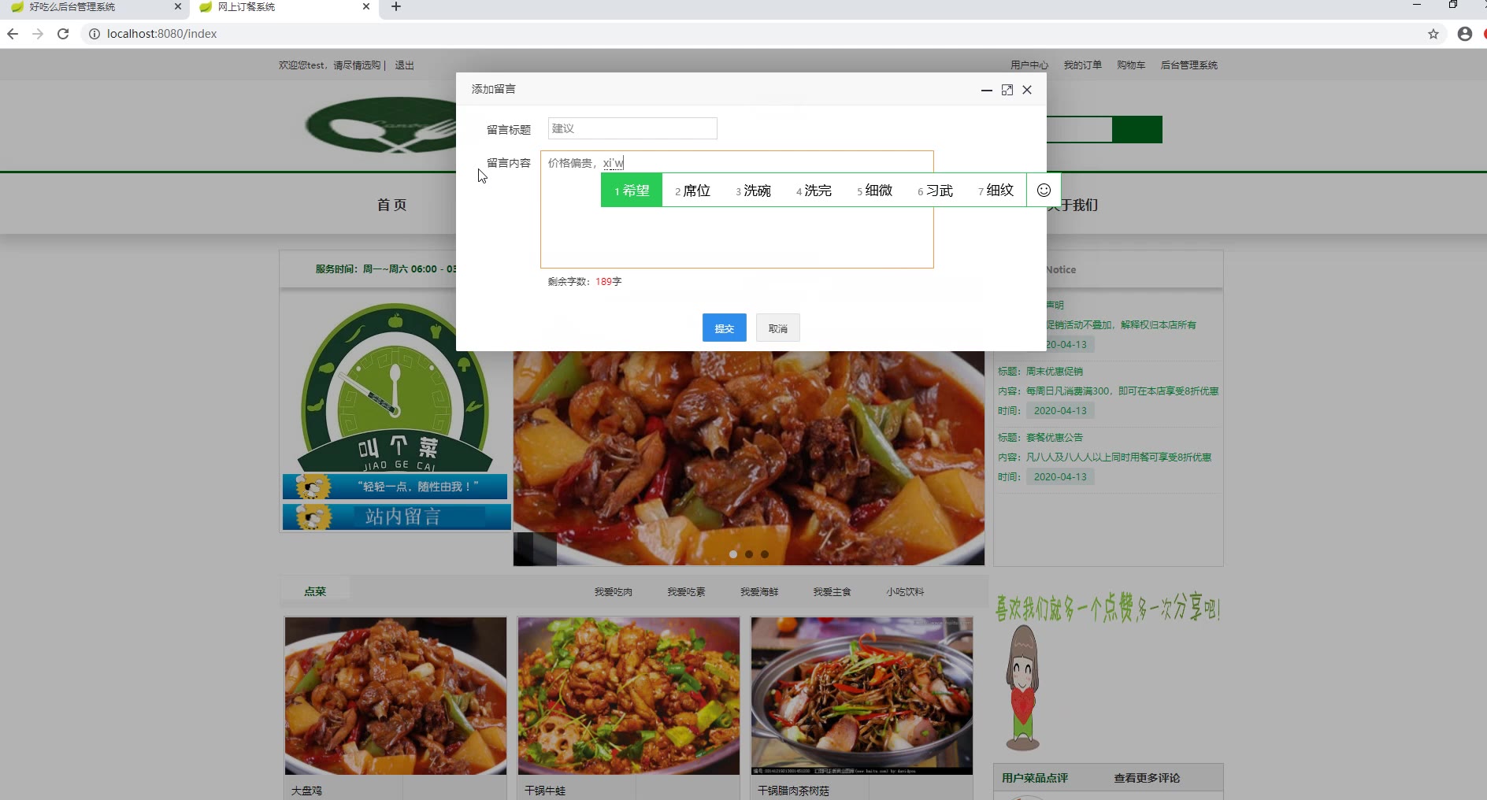Click the 周末优惠促销 notice title
This screenshot has width=1487, height=800.
1054,371
